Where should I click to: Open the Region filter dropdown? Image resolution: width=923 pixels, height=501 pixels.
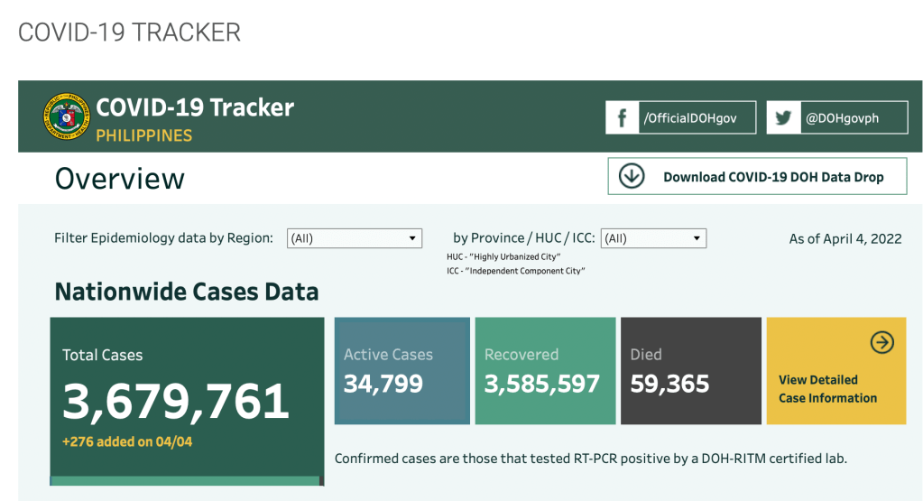pyautogui.click(x=355, y=238)
